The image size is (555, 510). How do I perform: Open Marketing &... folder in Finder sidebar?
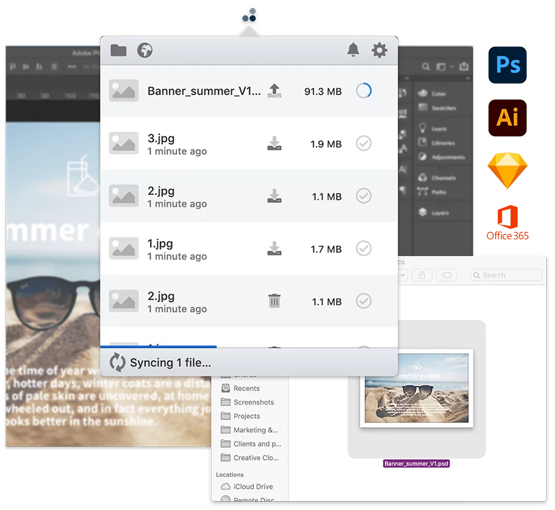[x=250, y=430]
